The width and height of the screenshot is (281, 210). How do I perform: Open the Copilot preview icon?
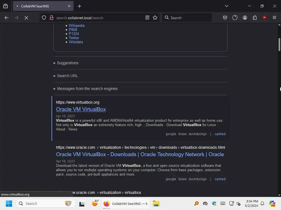point(272,203)
